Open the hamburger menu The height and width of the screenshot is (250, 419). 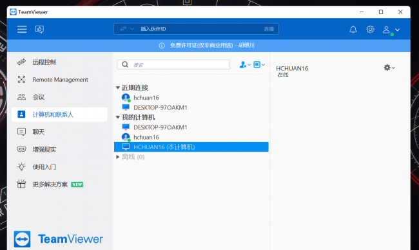click(x=22, y=30)
